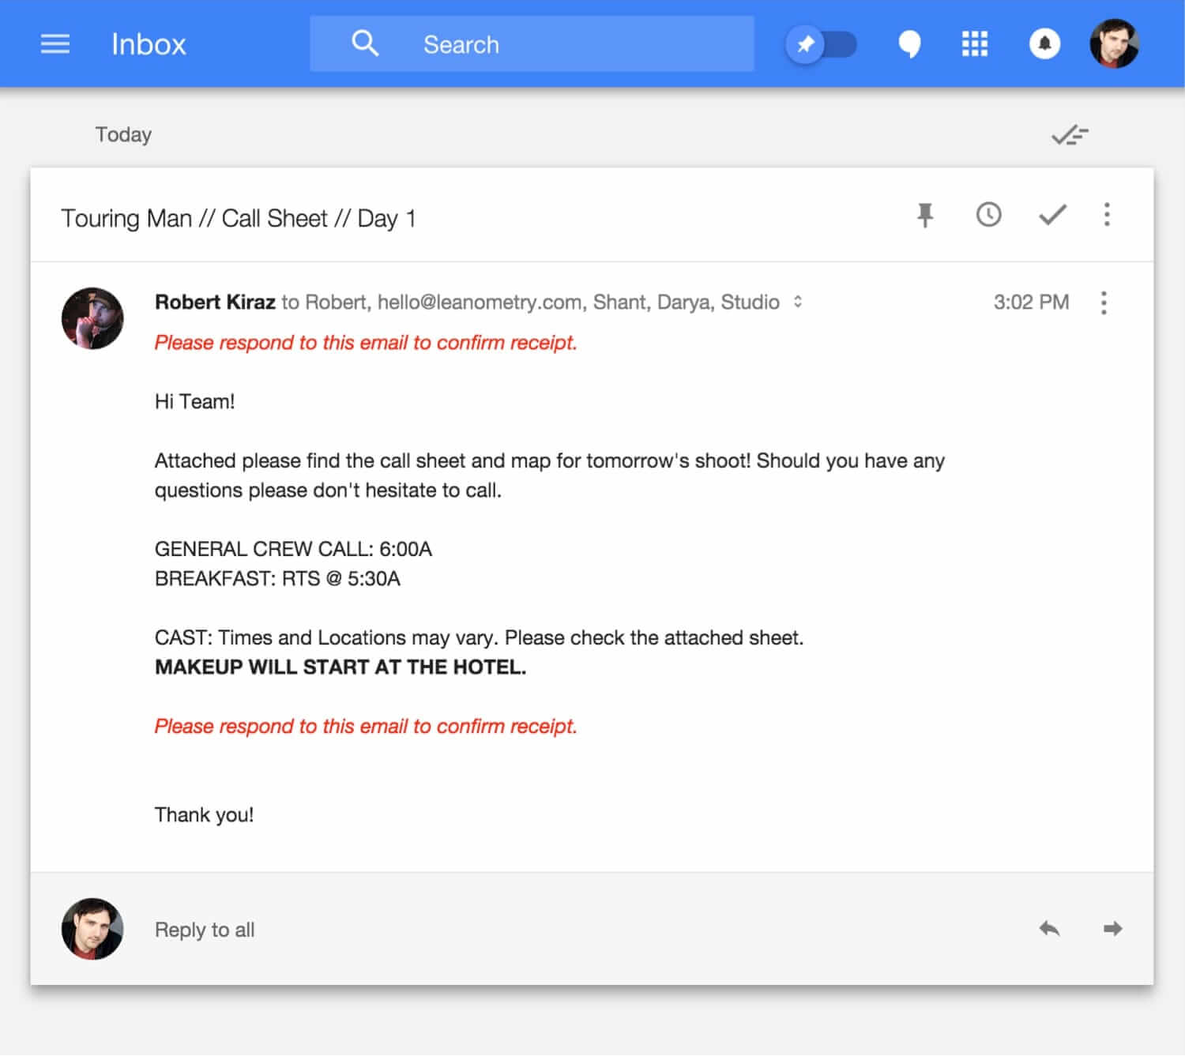The image size is (1185, 1056).
Task: Select all conversations via the checkmark icon
Action: [1069, 134]
